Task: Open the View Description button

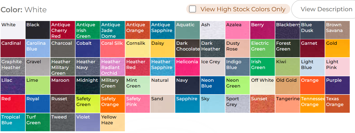Action: [x=326, y=9]
